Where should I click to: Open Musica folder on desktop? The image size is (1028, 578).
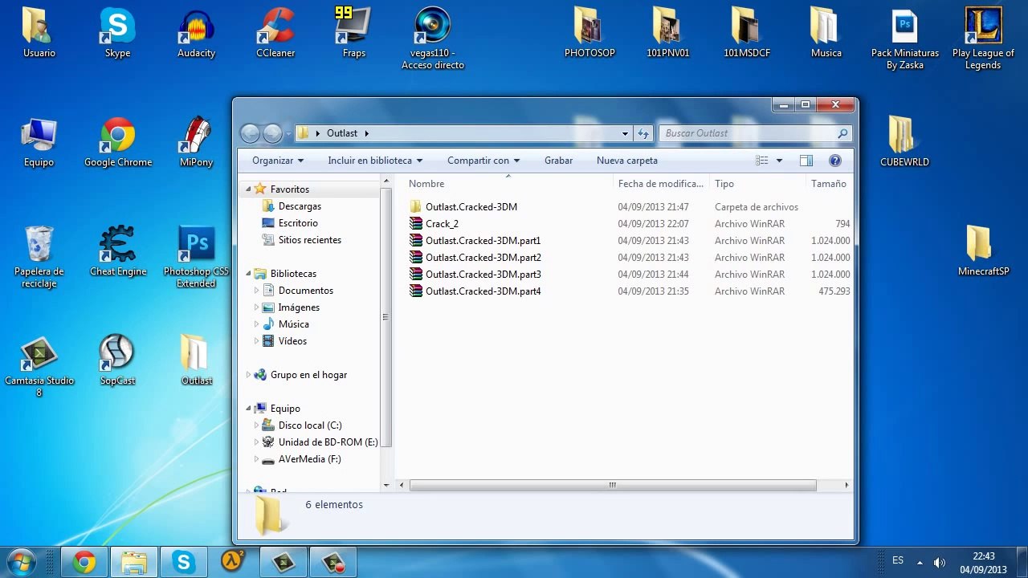pos(826,34)
